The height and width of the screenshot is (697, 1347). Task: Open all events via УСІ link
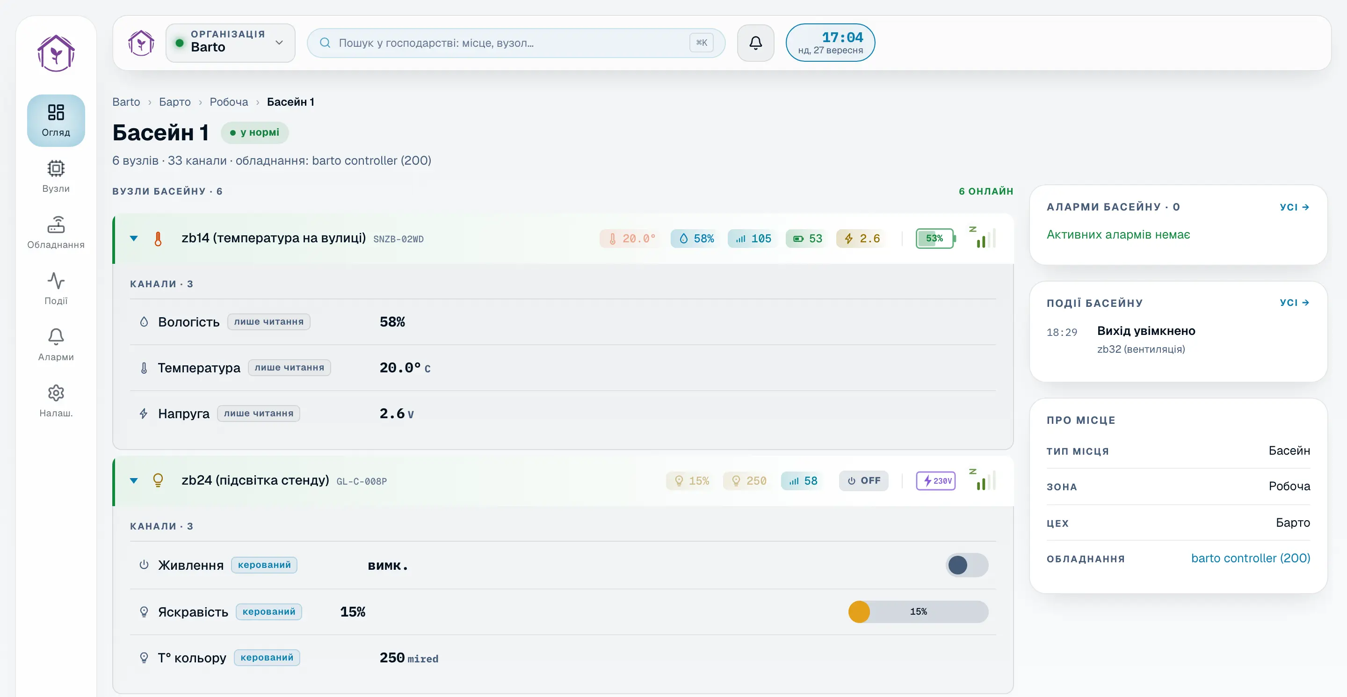[1295, 302]
